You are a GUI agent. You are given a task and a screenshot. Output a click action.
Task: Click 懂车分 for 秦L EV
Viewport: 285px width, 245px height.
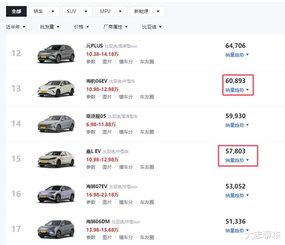coord(126,167)
